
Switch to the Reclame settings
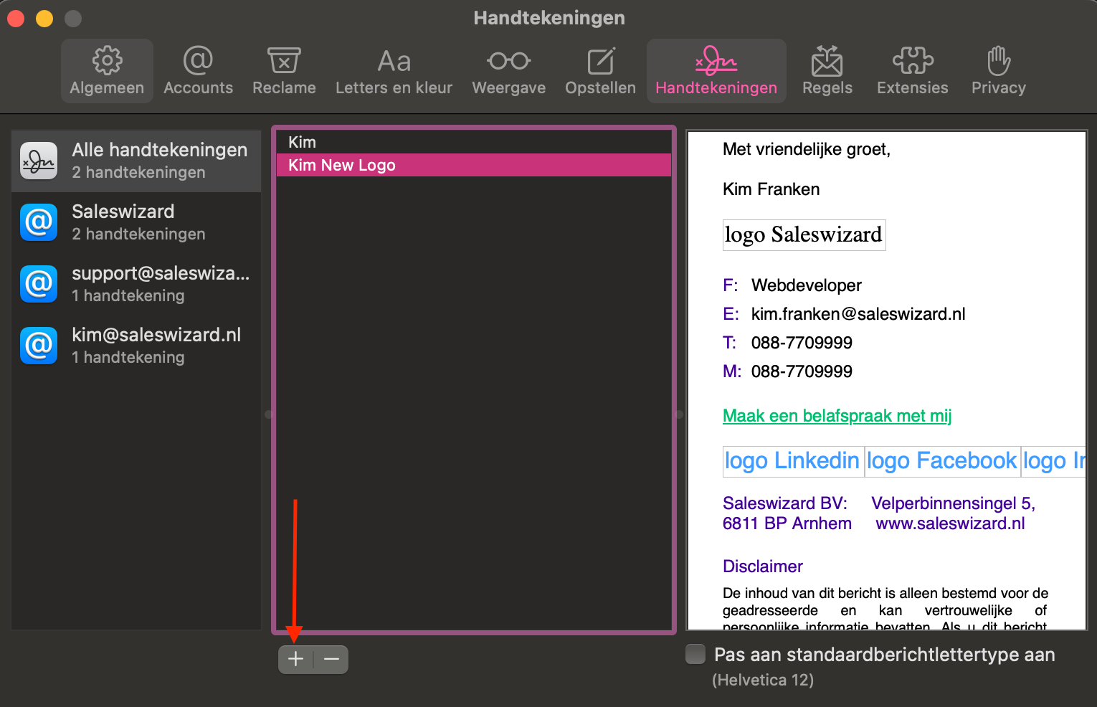pyautogui.click(x=284, y=71)
